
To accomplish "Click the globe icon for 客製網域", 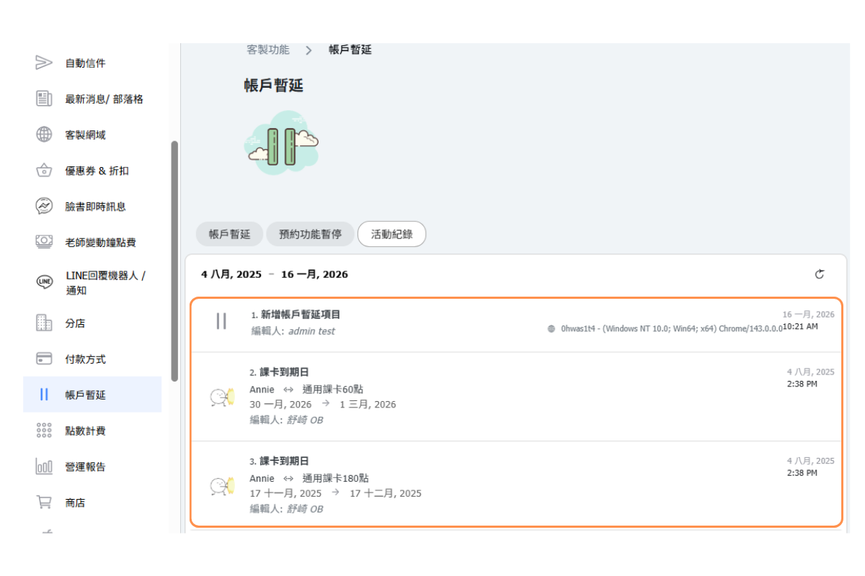I will pyautogui.click(x=44, y=135).
